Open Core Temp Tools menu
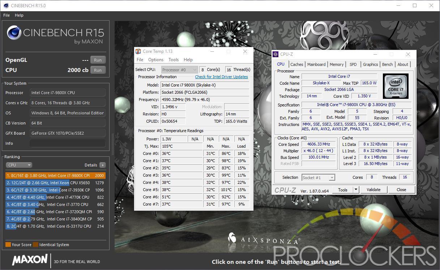440x270 pixels. click(174, 60)
